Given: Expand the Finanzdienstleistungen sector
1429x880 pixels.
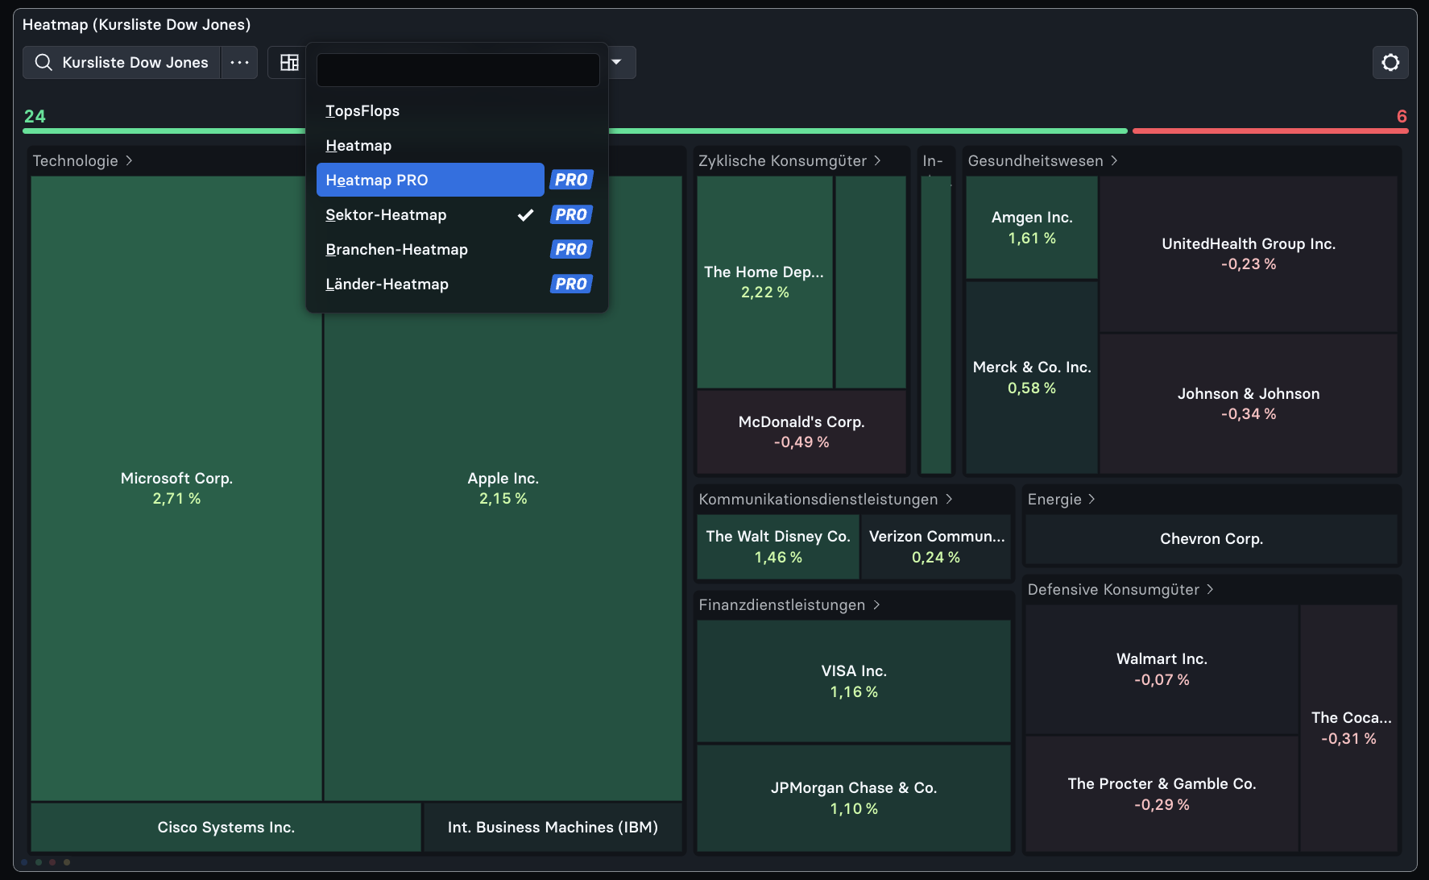Looking at the screenshot, I should 789,604.
